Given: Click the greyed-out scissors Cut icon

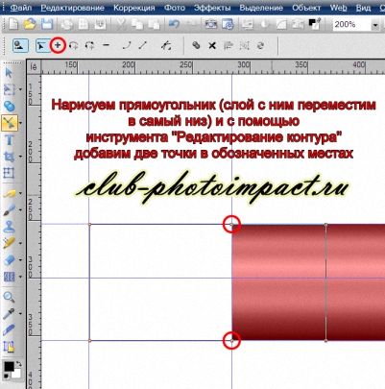Looking at the screenshot, I should point(121,24).
